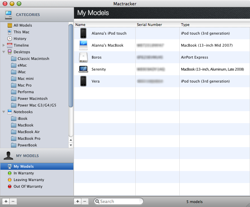Image resolution: width=250 pixels, height=207 pixels.
Task: Open All Models category icon
Action: 10,25
